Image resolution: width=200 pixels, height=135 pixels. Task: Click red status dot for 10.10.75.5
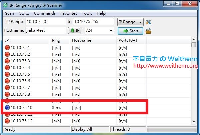[7, 74]
